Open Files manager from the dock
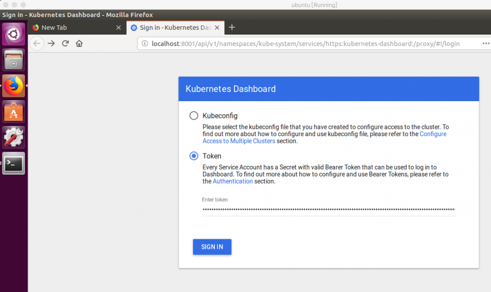 click(x=13, y=60)
